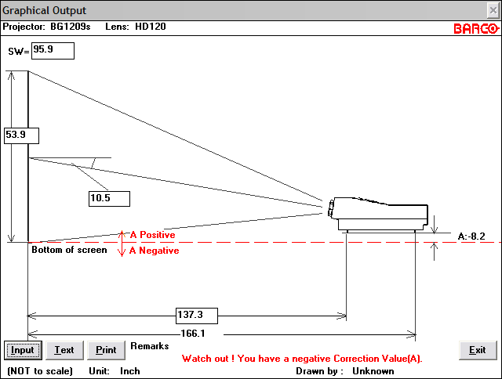Click the SW value field 95.9

tap(53, 51)
